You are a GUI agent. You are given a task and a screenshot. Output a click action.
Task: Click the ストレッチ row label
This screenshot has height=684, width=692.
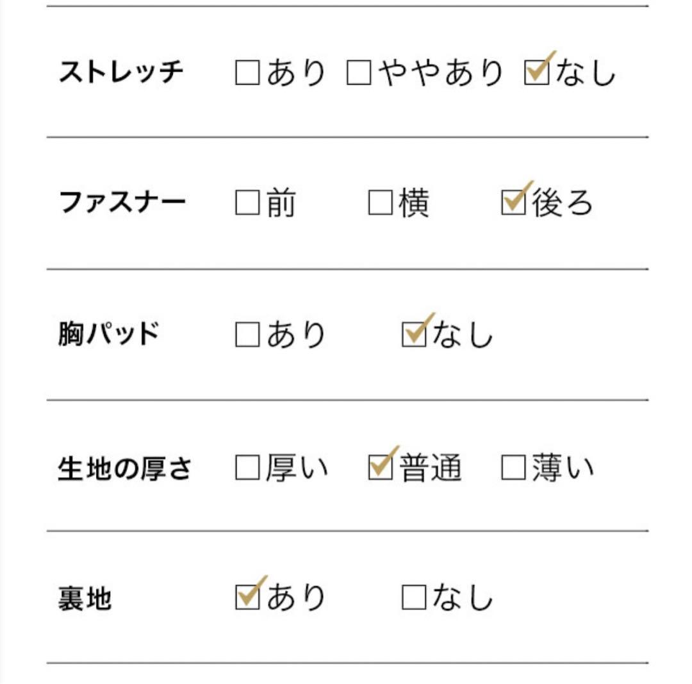[x=121, y=72]
